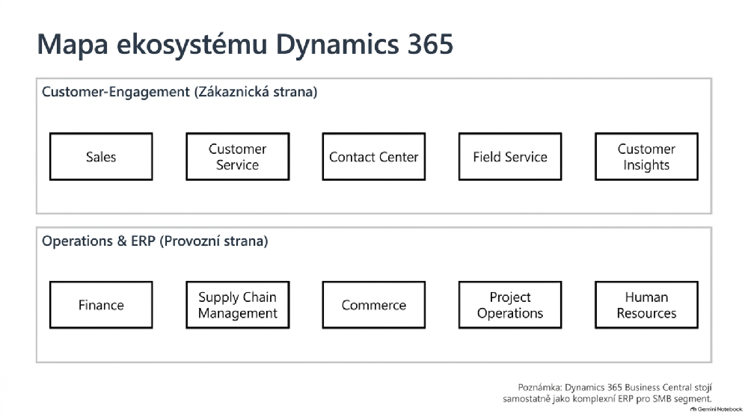Click the Commerce box
The height and width of the screenshot is (417, 748).
click(x=373, y=305)
